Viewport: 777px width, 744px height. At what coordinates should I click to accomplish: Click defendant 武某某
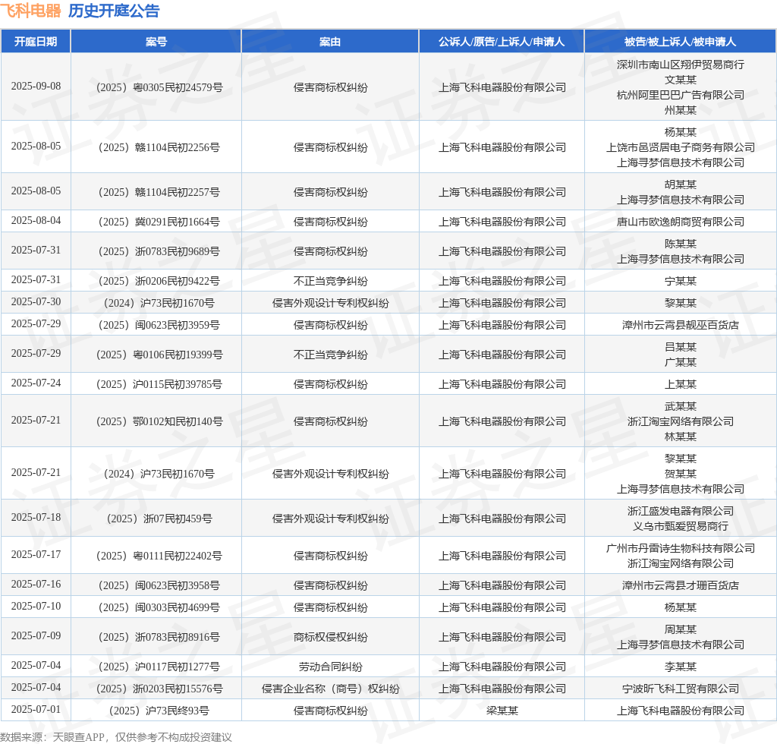coord(681,406)
